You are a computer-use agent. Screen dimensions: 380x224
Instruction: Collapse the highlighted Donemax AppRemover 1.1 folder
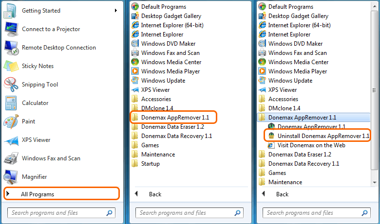pyautogui.click(x=314, y=118)
